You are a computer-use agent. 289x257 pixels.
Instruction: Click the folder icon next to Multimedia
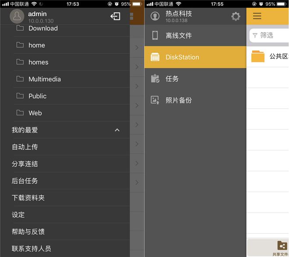pyautogui.click(x=20, y=79)
